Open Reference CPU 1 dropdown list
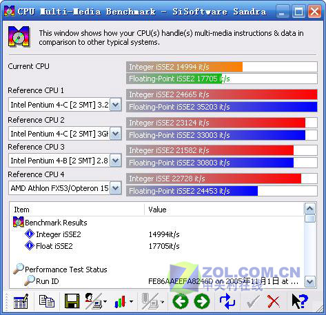Viewport: 326px width, 315px height. point(115,105)
